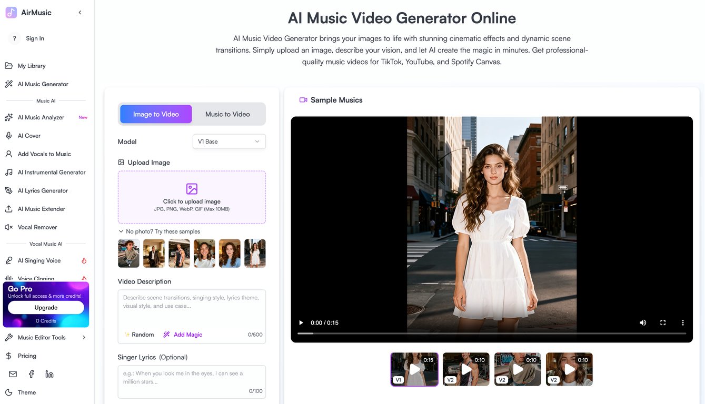Click the Upgrade button in Go Pro banner
705x404 pixels.
click(x=46, y=307)
